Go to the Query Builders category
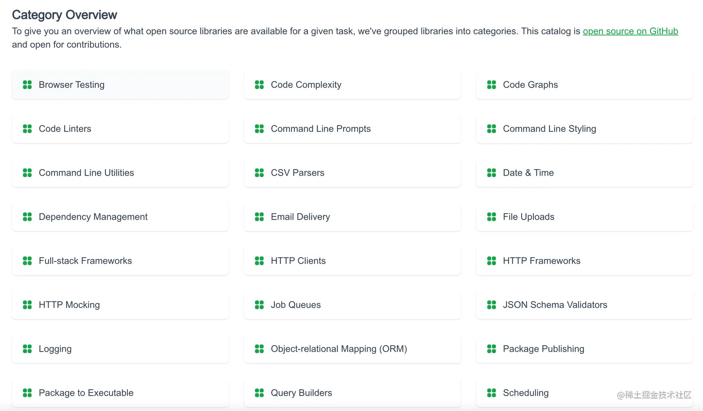 click(x=301, y=393)
